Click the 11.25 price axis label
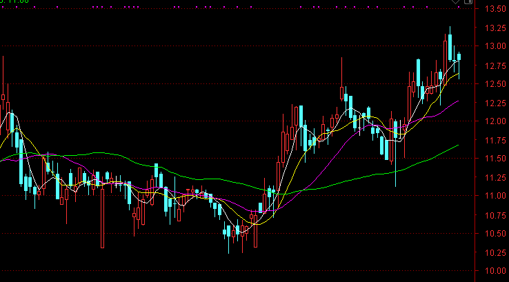This screenshot has height=282, width=509. (495, 177)
